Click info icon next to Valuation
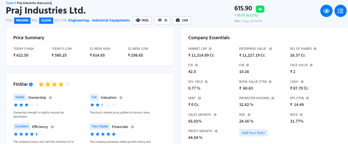The width and height of the screenshot is (348, 144). pos(121,97)
